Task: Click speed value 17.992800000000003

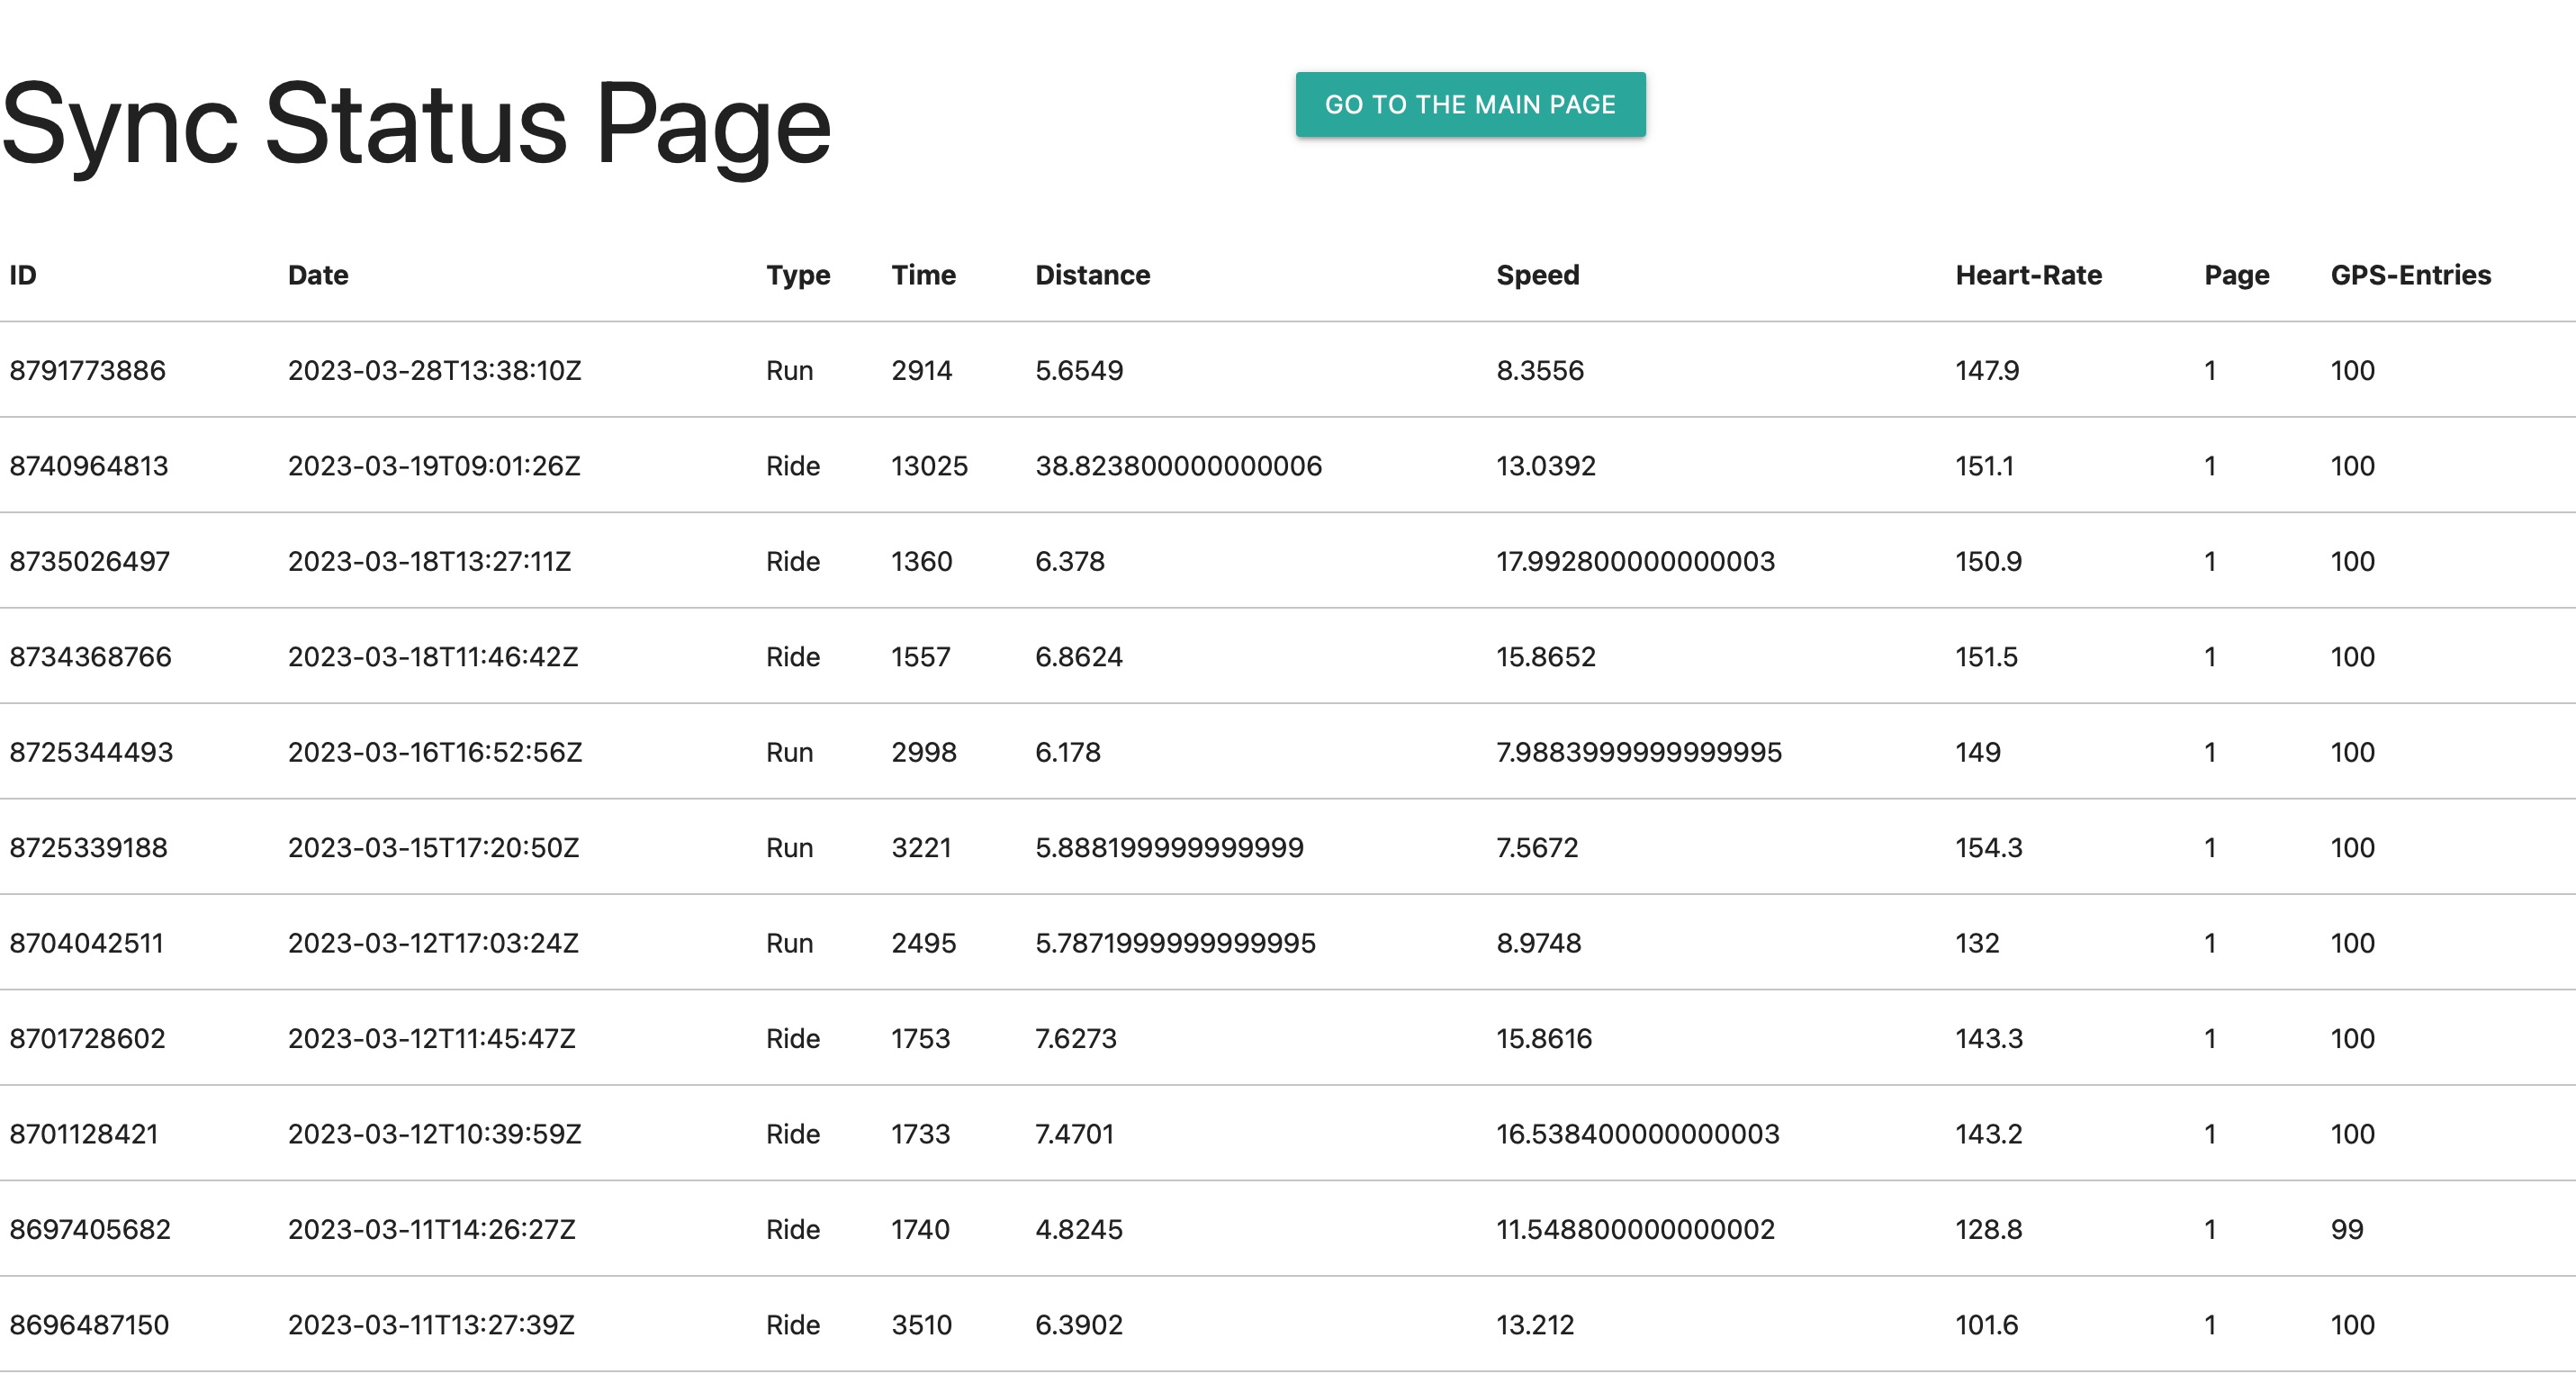Action: 1635,561
